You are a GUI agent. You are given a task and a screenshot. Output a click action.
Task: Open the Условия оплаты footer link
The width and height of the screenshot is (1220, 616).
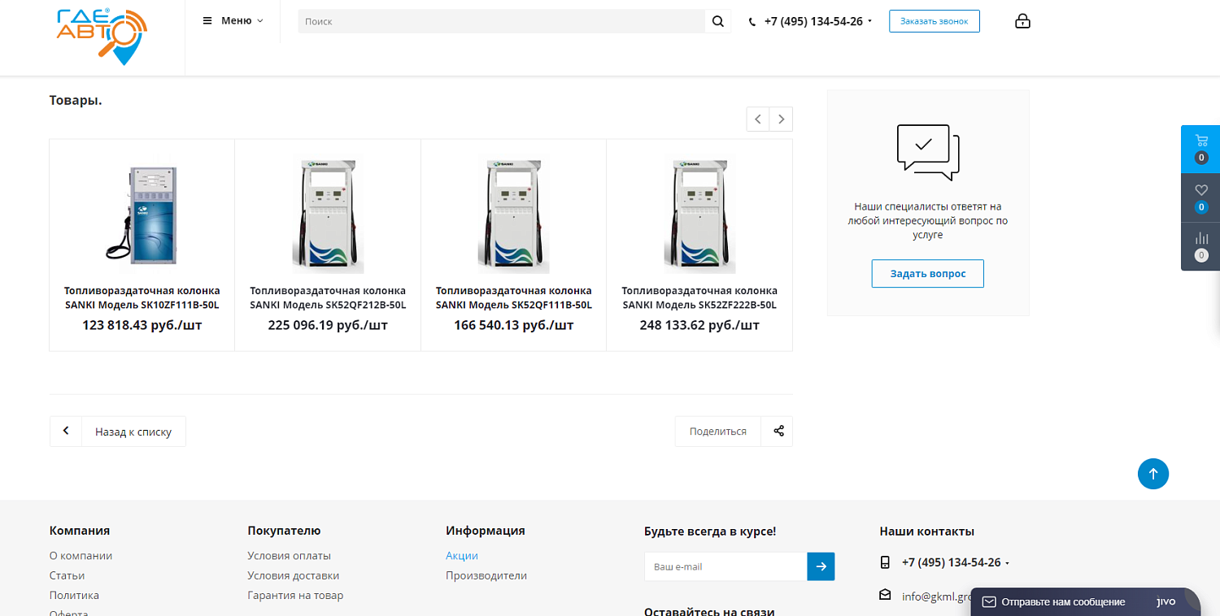click(289, 556)
